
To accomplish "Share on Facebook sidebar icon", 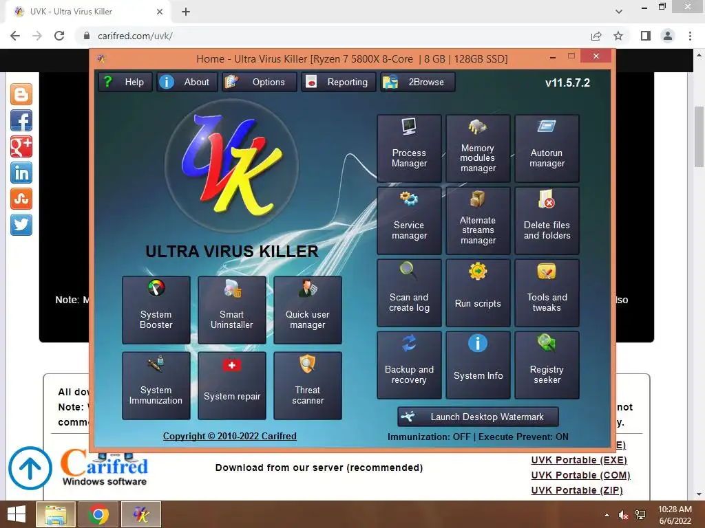I will [x=21, y=121].
